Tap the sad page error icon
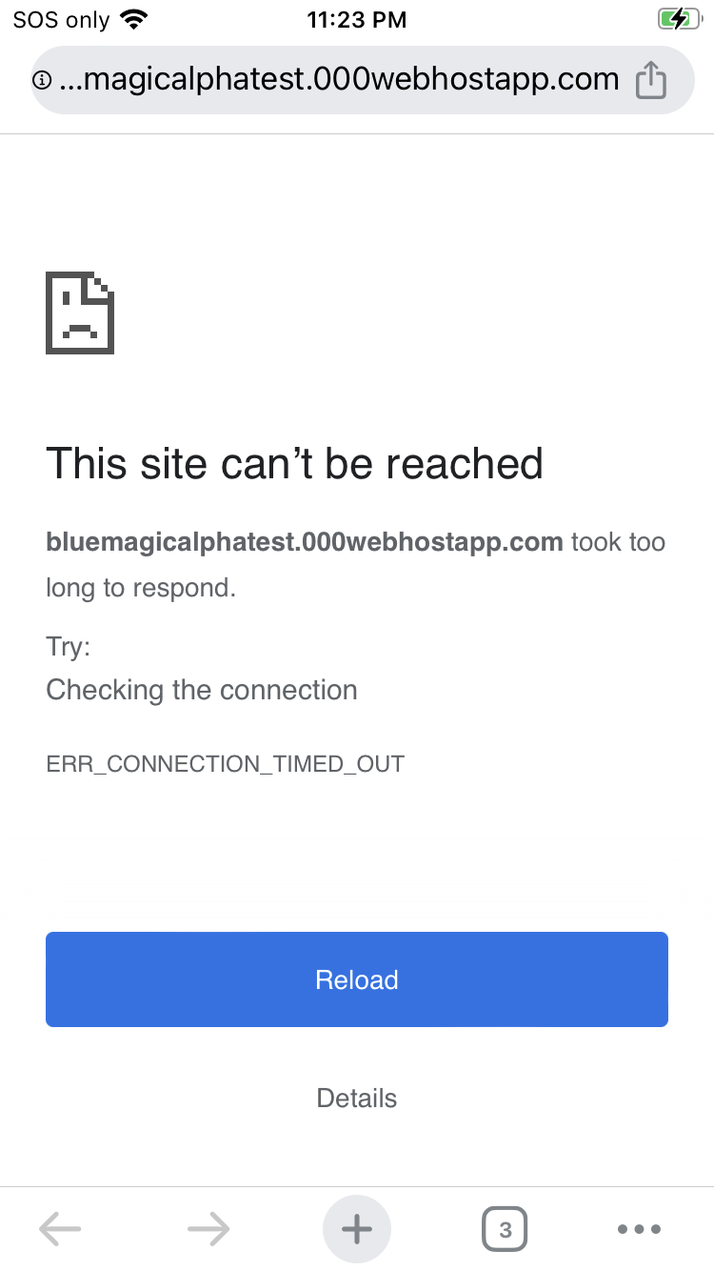The height and width of the screenshot is (1271, 714). click(80, 313)
